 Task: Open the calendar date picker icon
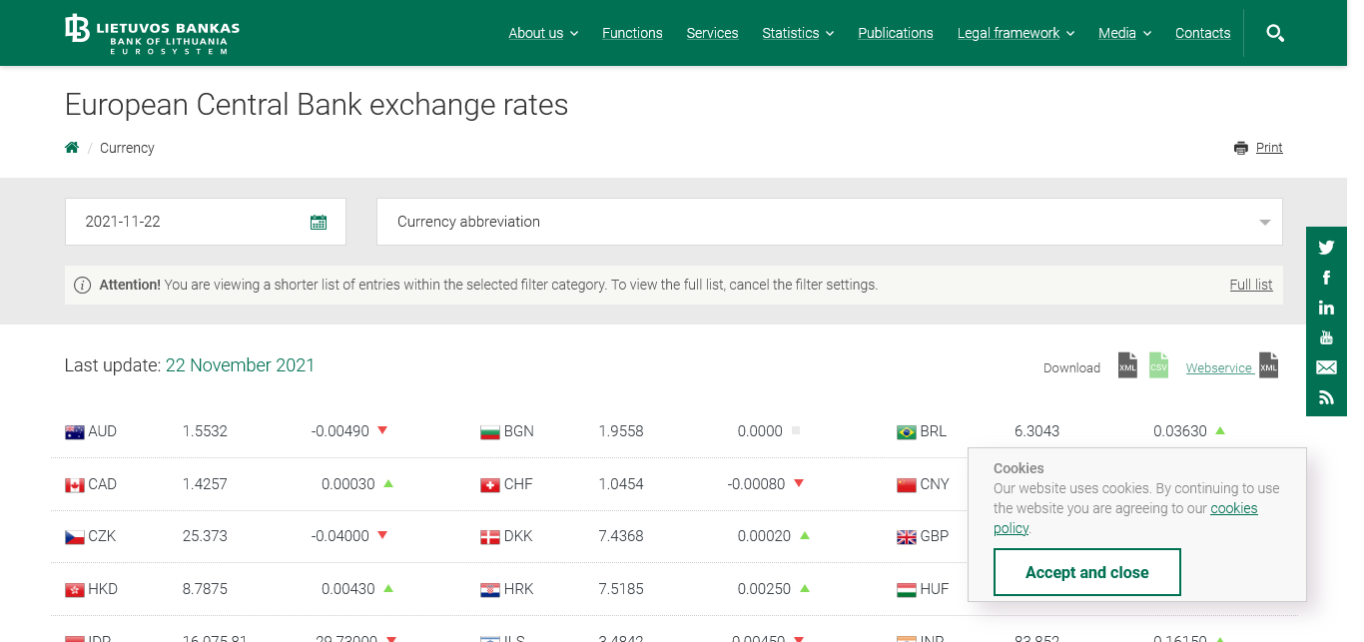click(x=319, y=222)
